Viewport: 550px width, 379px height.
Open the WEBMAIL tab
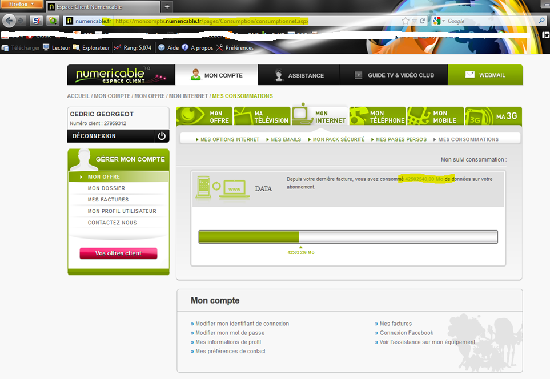[485, 75]
